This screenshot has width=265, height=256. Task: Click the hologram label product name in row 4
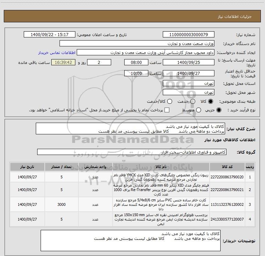161,219
